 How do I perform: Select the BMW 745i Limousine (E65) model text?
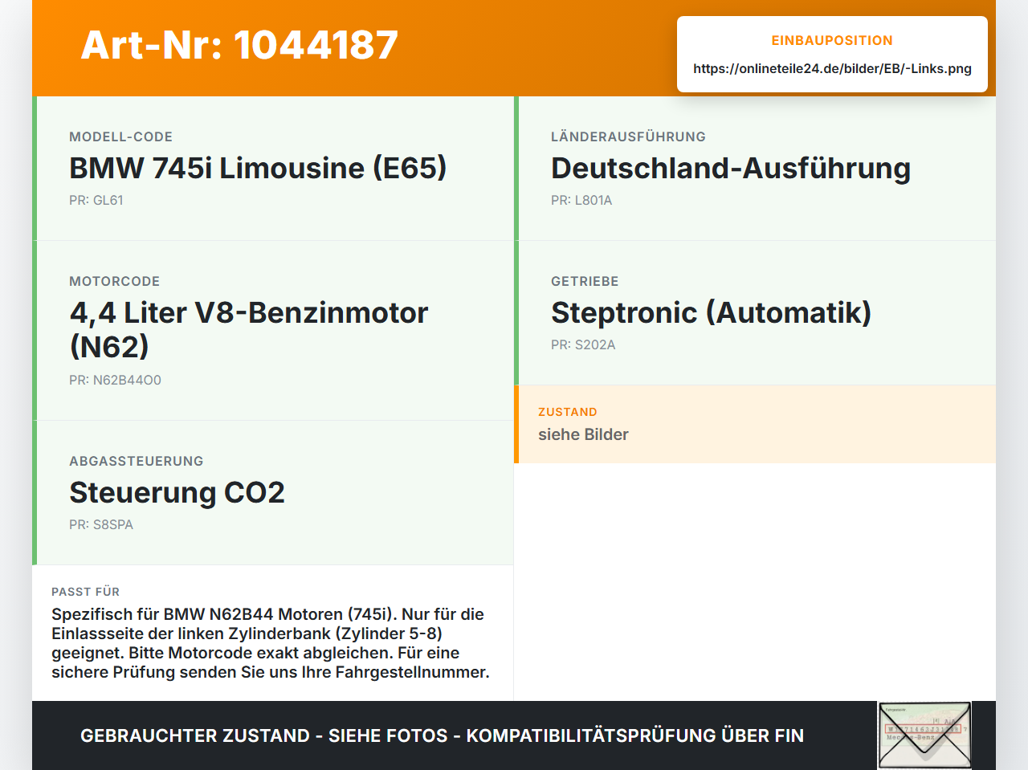(x=258, y=168)
